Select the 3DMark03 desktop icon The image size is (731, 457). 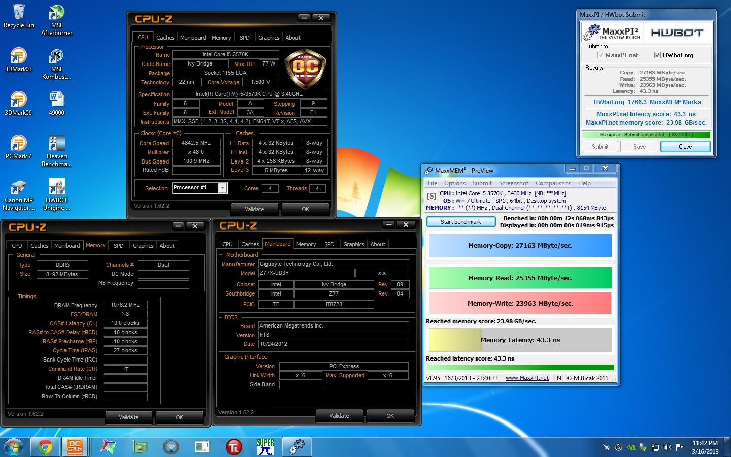18,60
